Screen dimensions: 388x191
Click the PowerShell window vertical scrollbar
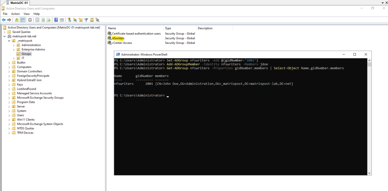tap(369, 116)
